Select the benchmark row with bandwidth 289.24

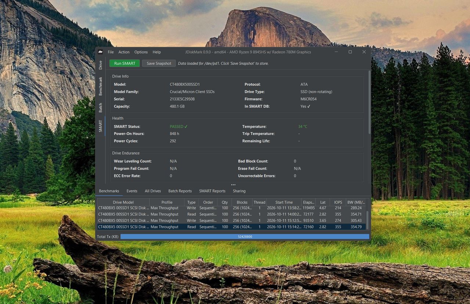(x=231, y=208)
